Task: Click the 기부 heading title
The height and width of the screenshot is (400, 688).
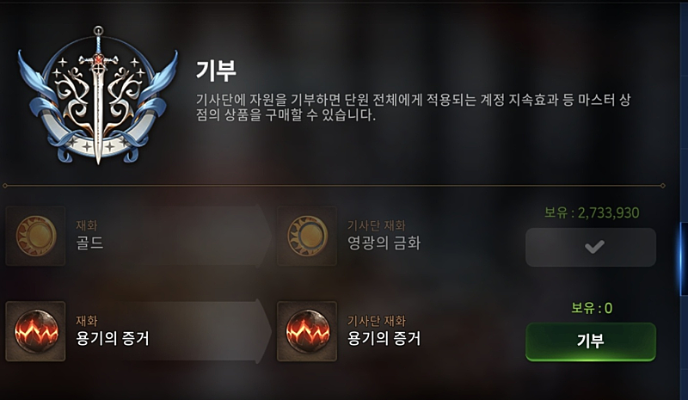Action: 216,71
